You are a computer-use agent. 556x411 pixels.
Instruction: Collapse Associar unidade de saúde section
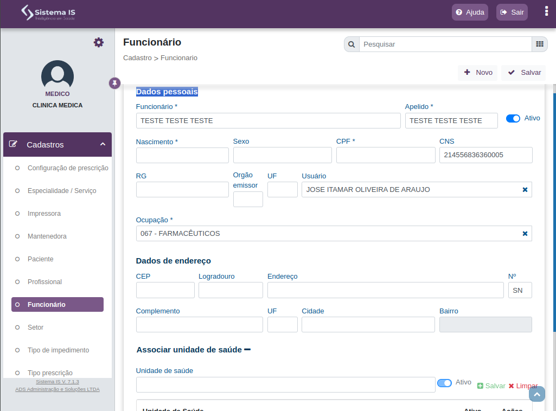tap(247, 350)
